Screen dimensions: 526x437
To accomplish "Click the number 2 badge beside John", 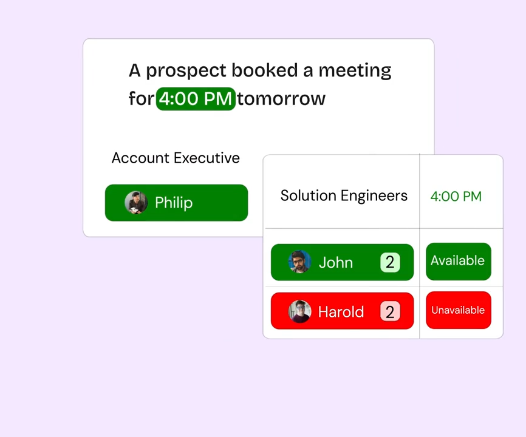I will click(x=390, y=262).
